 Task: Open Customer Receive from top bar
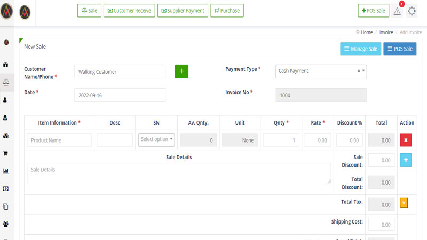click(129, 11)
